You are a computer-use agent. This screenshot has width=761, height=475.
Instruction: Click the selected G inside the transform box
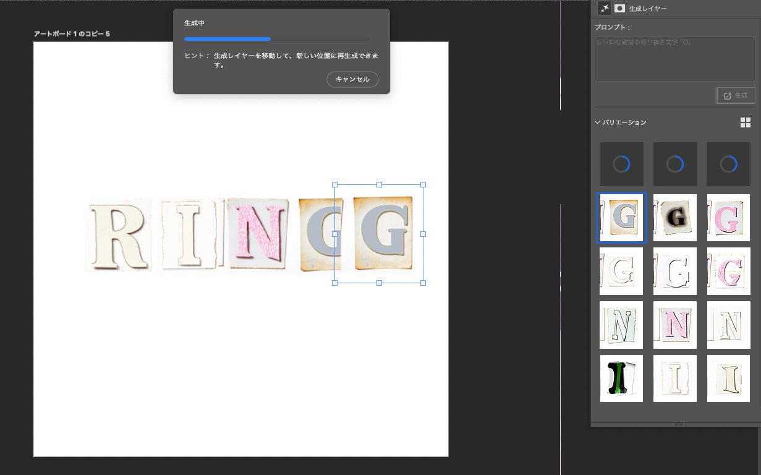coord(382,234)
